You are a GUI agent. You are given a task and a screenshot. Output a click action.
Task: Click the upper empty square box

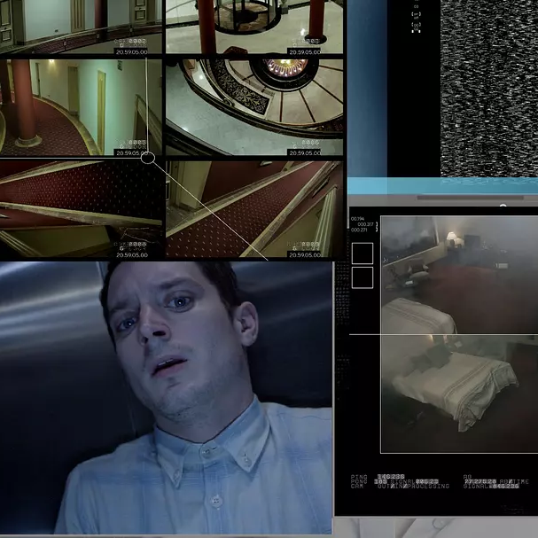363,253
